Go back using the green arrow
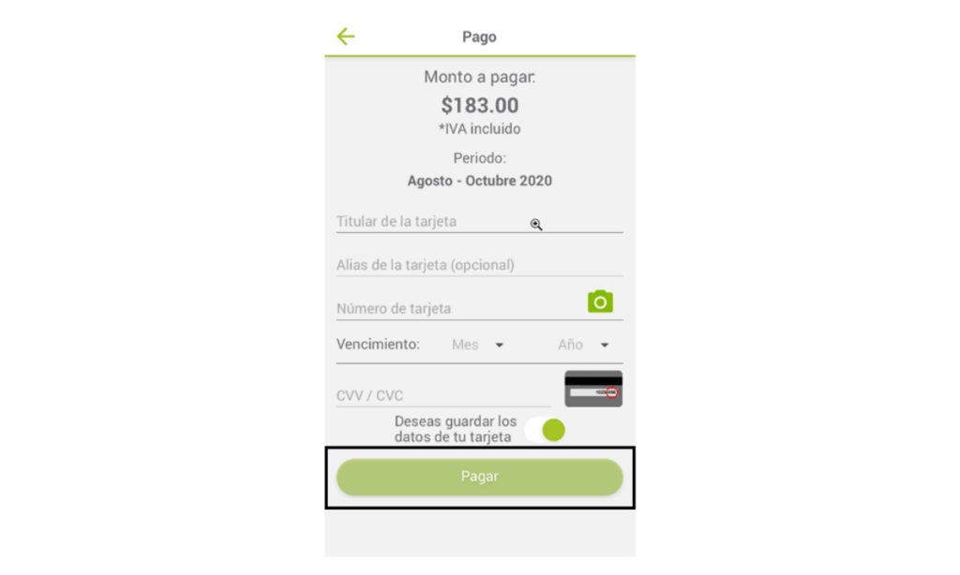960x575 pixels. pyautogui.click(x=346, y=37)
